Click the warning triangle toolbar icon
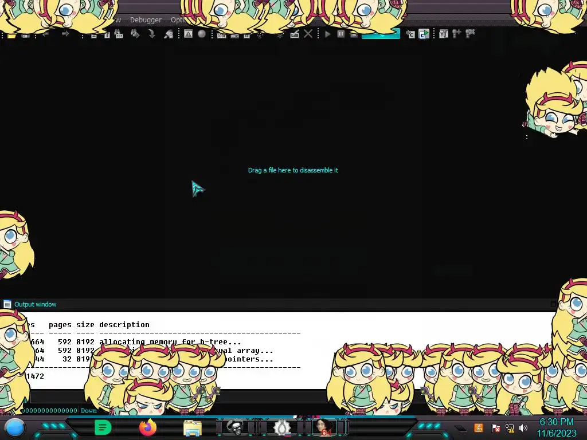Screen dimensions: 587x440 tap(188, 34)
